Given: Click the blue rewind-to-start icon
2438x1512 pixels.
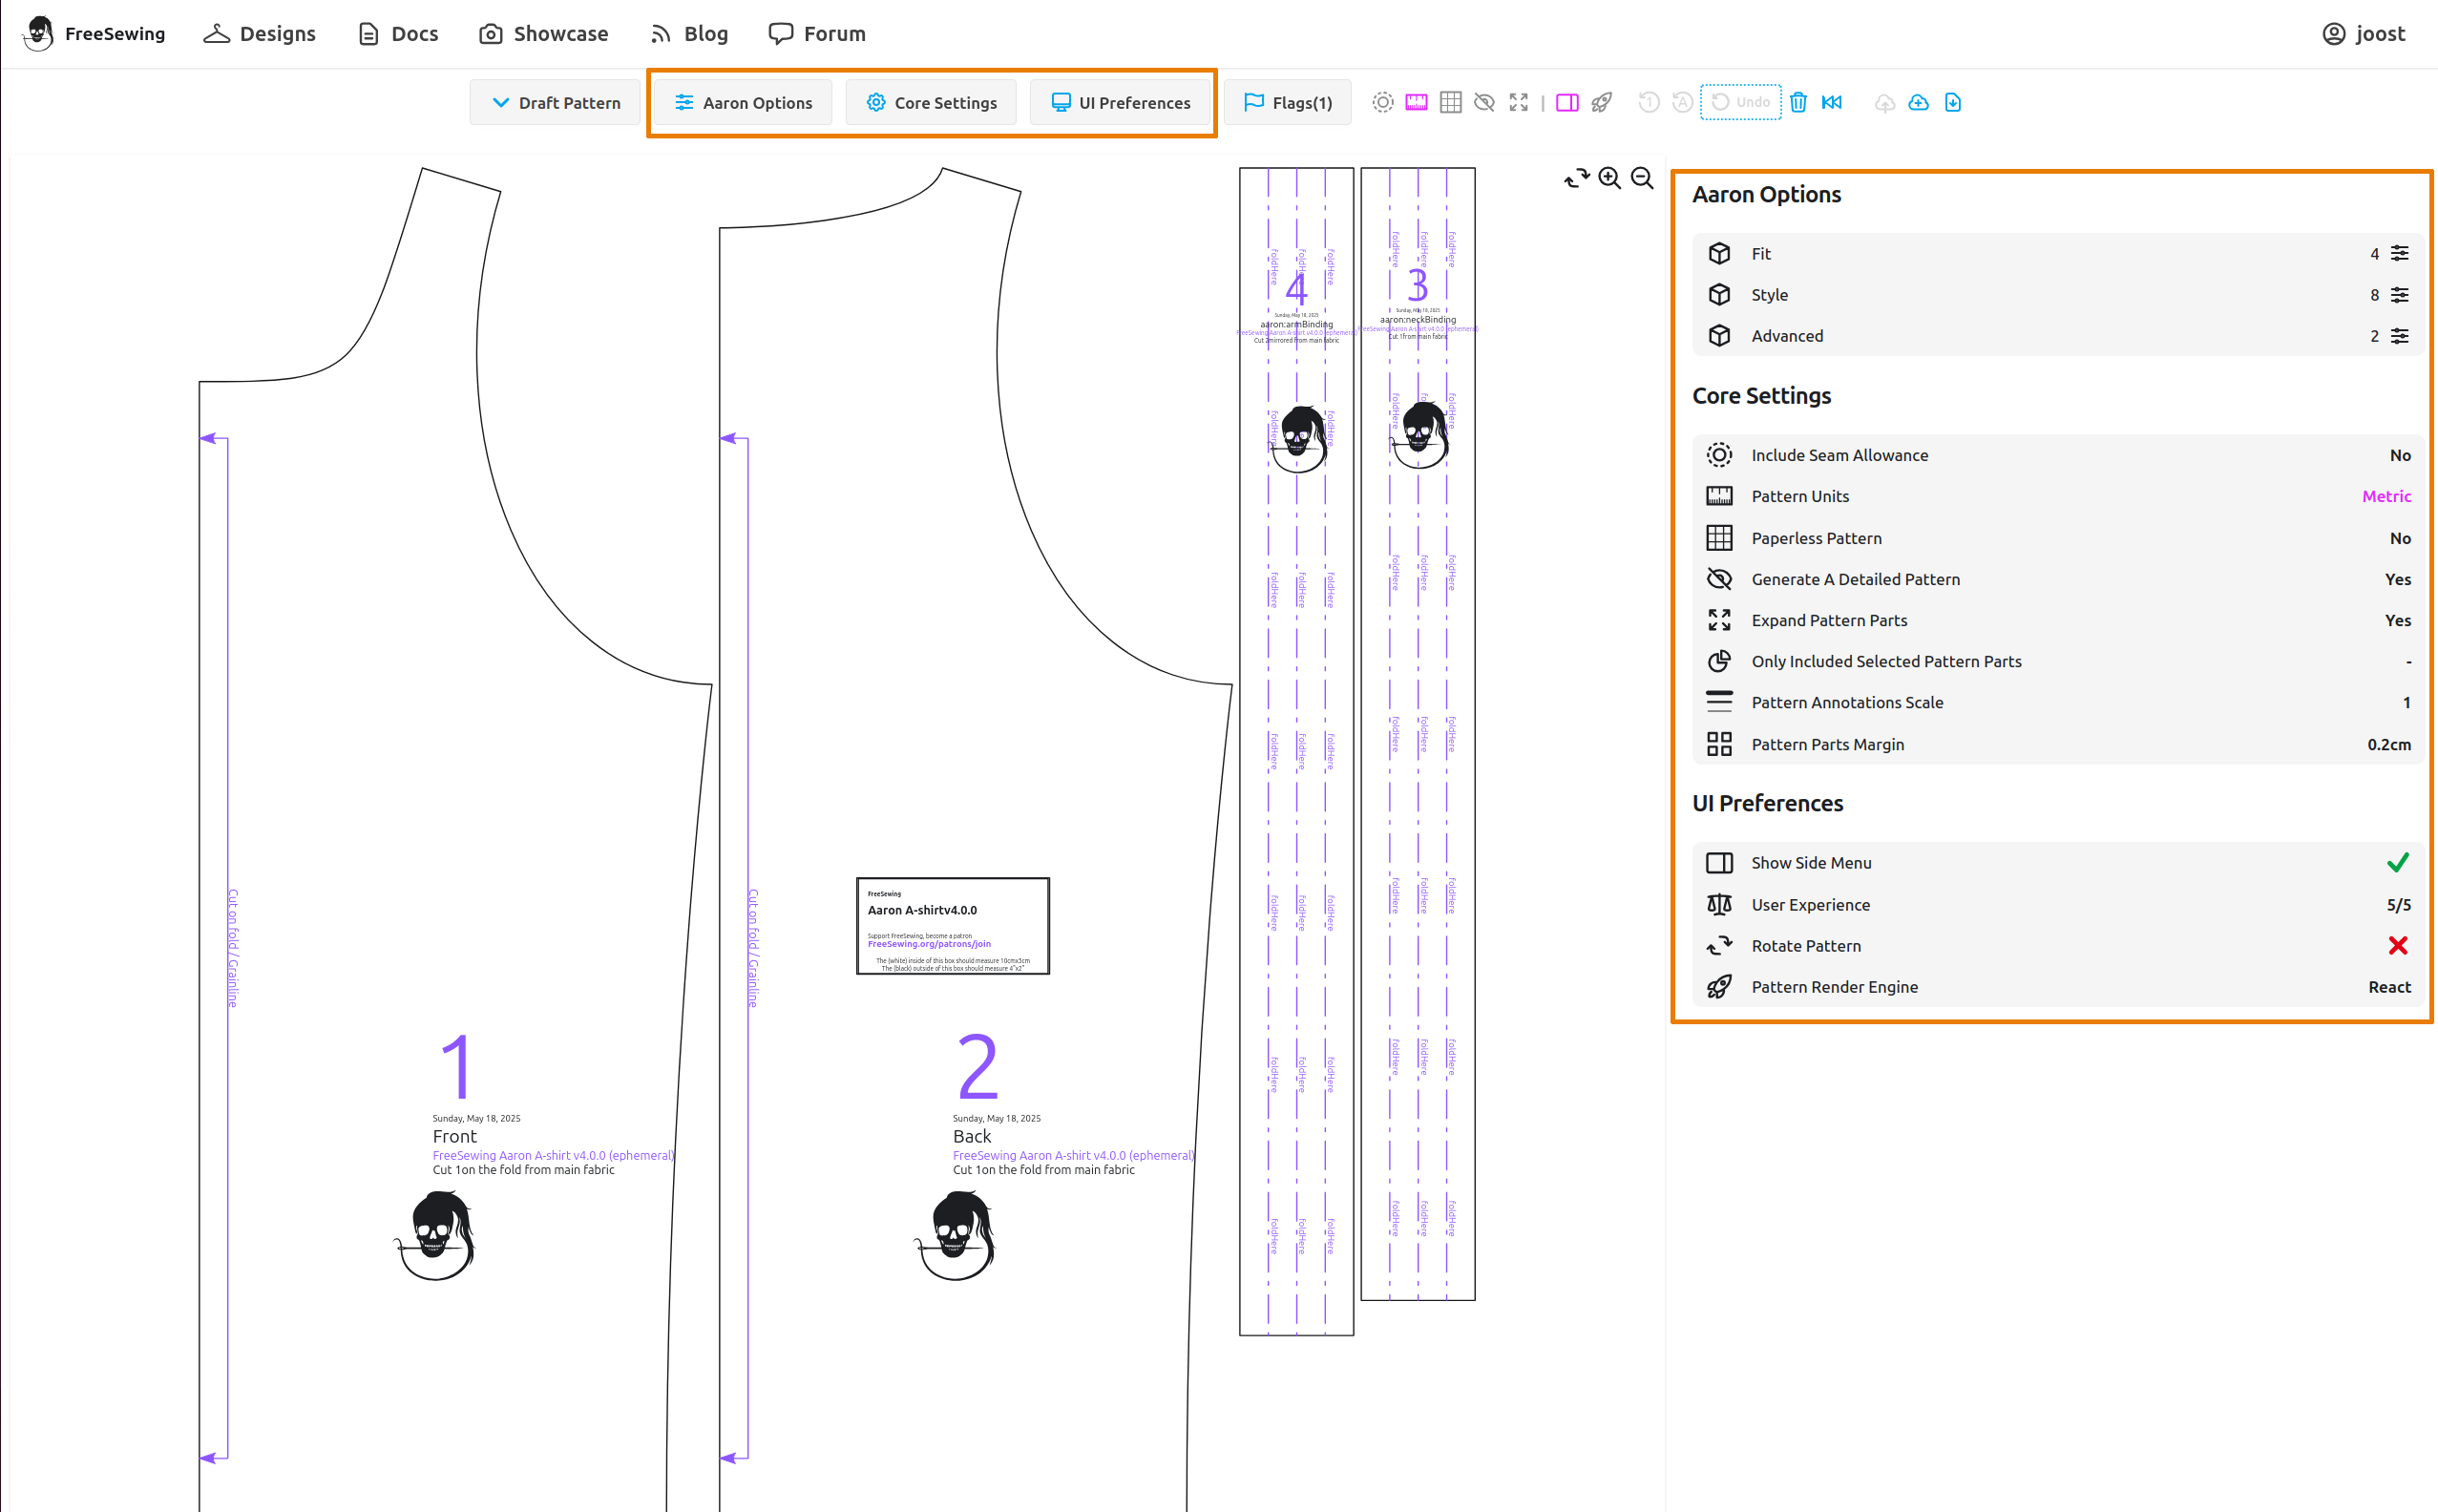Looking at the screenshot, I should click(1832, 102).
